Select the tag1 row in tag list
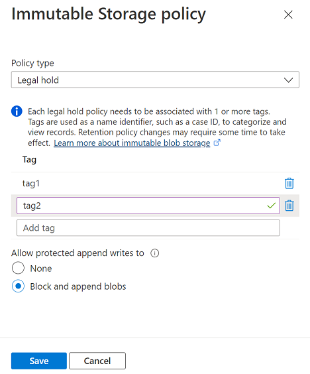310x374 pixels. (155, 184)
